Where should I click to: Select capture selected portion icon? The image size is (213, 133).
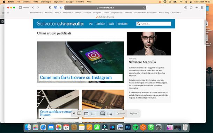coord(93,113)
